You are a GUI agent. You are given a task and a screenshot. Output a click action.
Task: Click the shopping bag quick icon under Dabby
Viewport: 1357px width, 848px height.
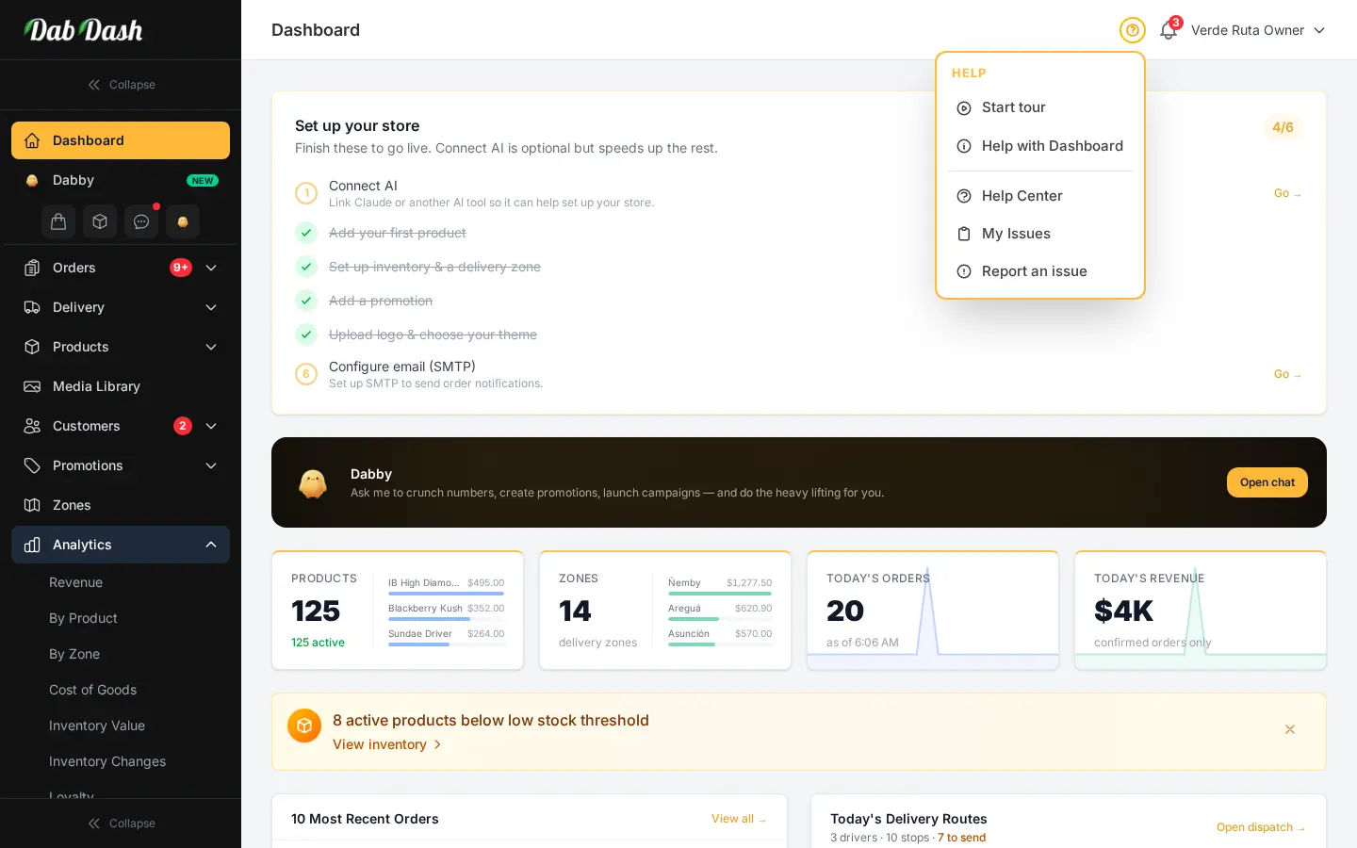58,221
